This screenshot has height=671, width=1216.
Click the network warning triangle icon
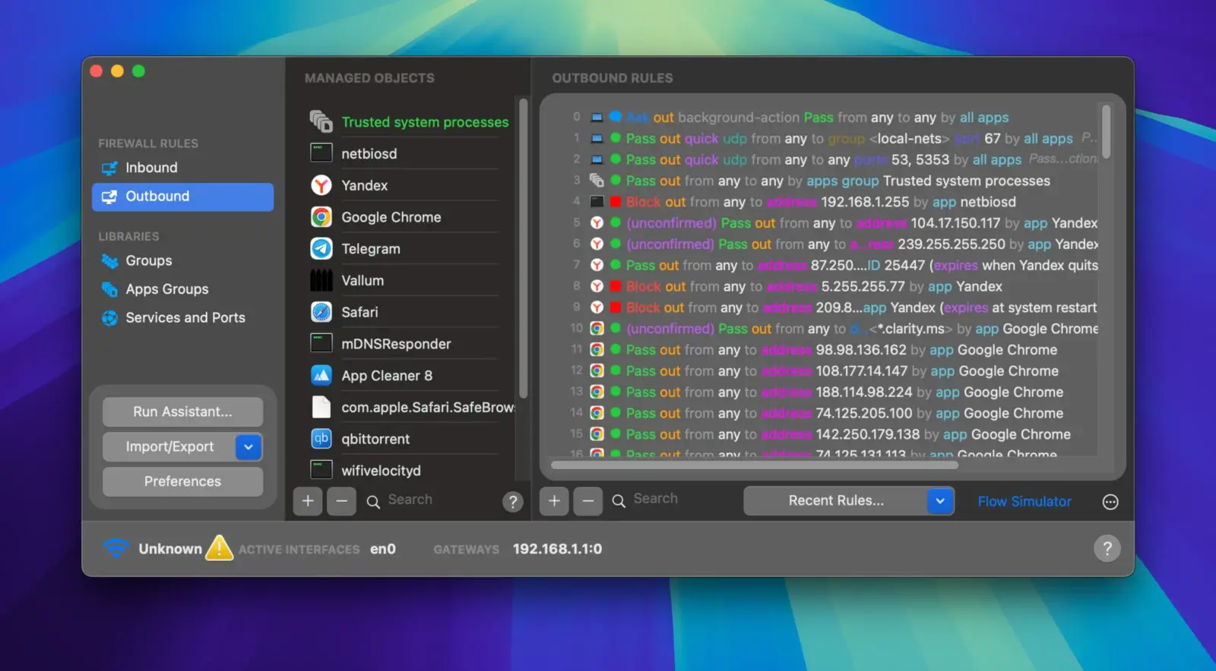tap(219, 548)
